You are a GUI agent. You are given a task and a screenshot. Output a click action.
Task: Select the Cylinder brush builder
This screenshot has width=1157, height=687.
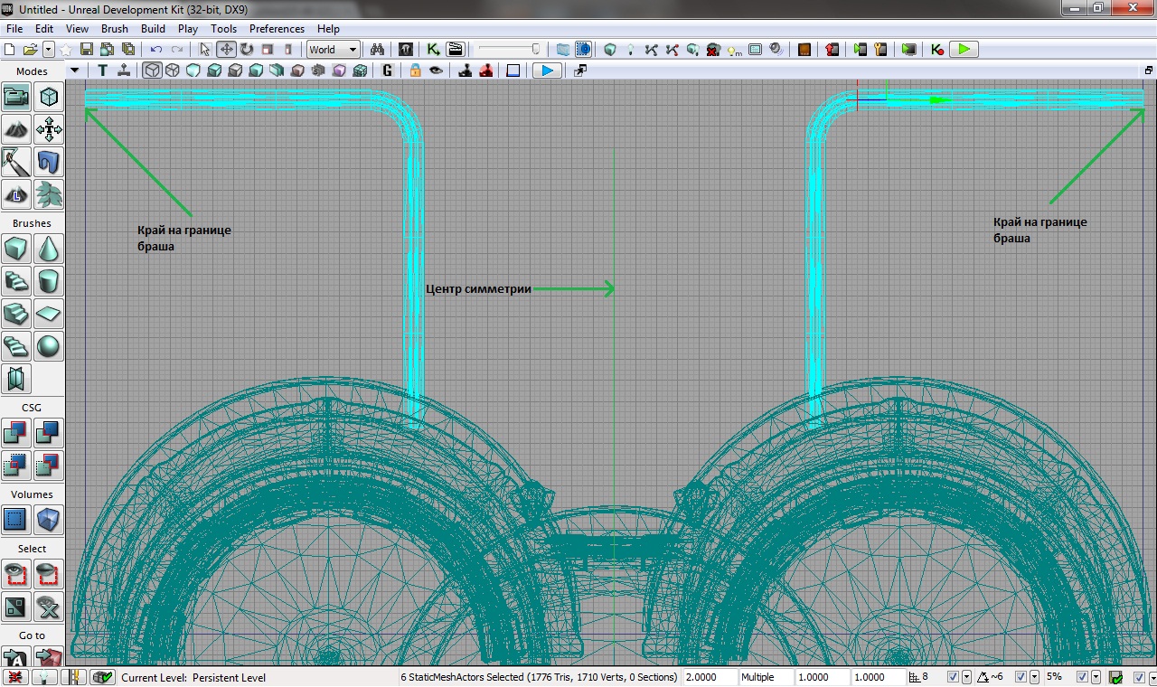click(x=48, y=280)
